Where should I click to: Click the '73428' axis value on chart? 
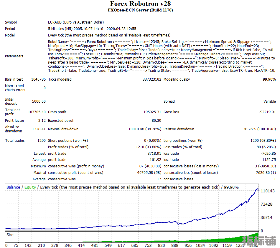266,204
